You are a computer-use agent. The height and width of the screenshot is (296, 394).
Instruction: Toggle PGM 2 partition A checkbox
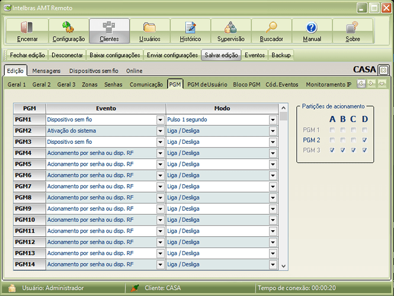click(x=332, y=140)
